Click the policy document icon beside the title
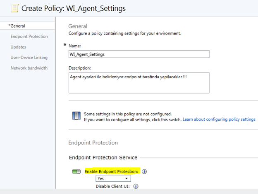Screen dimensions: 258x194 tap(15, 8)
